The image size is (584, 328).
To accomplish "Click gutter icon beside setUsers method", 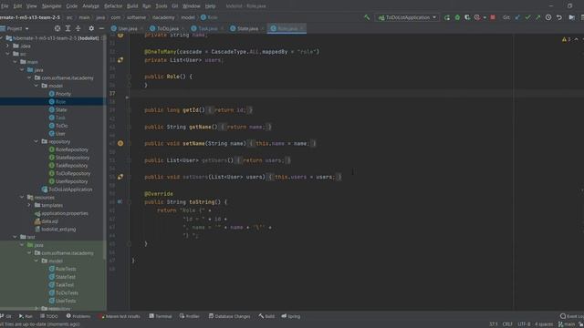I will tap(120, 177).
